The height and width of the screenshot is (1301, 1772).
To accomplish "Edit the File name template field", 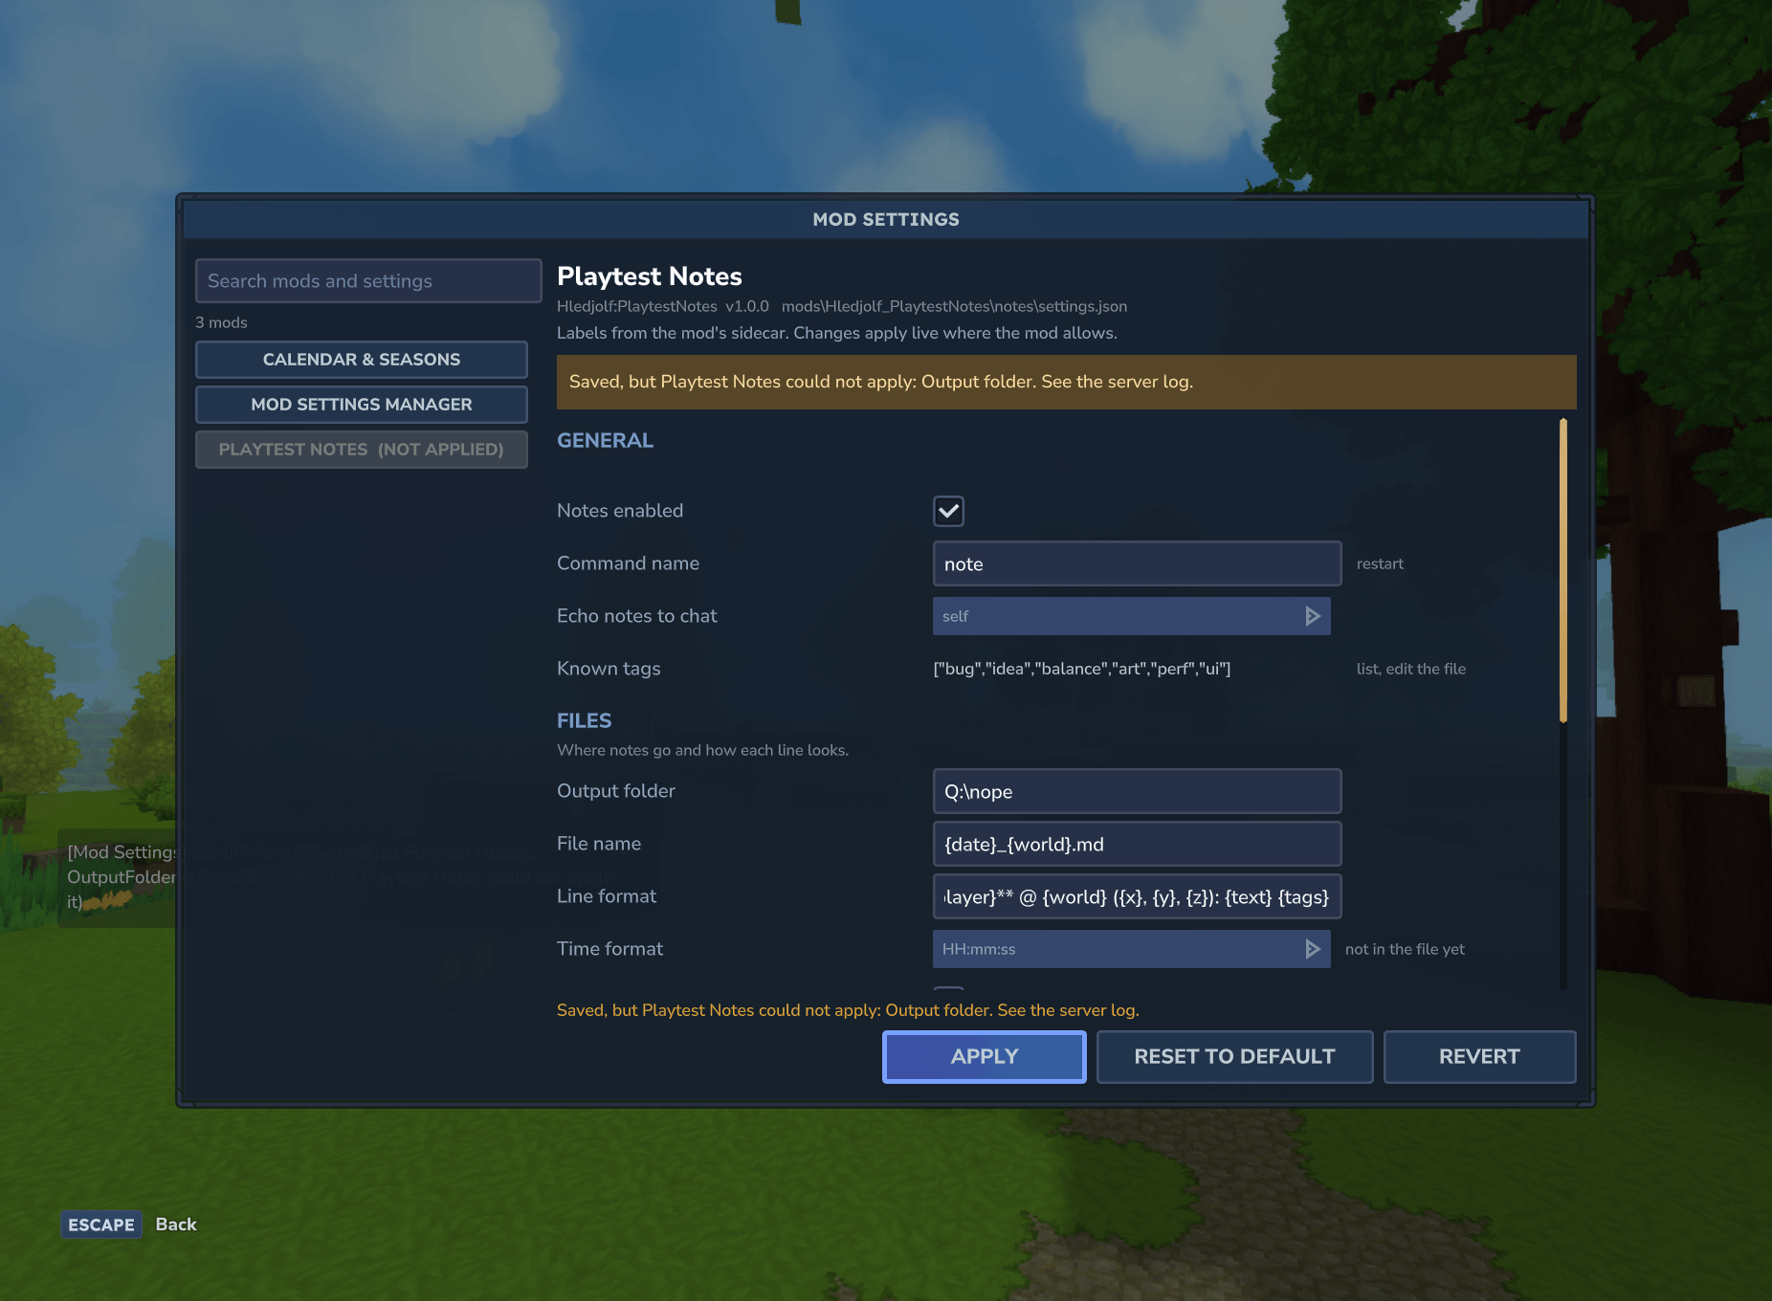I will tap(1137, 845).
